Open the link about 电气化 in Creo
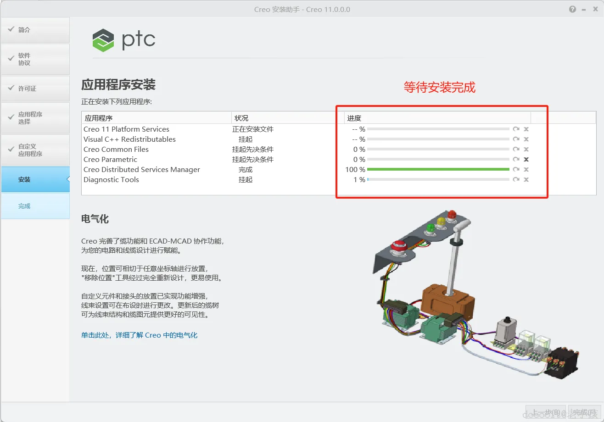604x422 pixels. (140, 335)
